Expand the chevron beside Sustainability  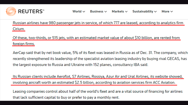tap(155, 12)
